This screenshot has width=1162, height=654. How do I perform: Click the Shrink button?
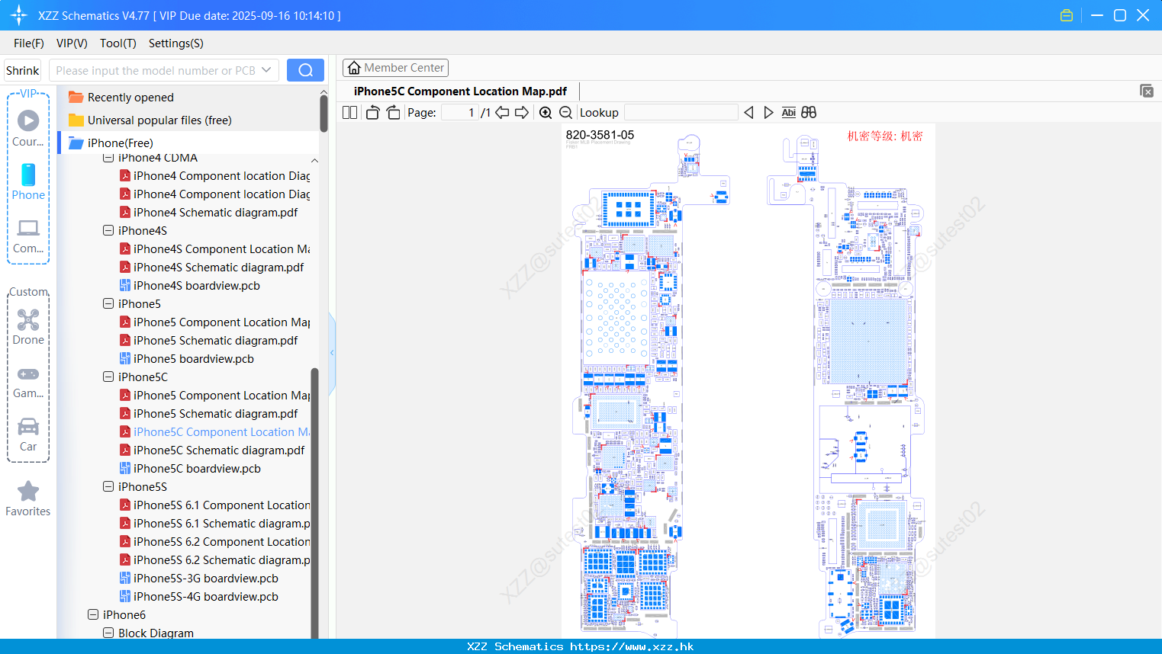point(23,70)
